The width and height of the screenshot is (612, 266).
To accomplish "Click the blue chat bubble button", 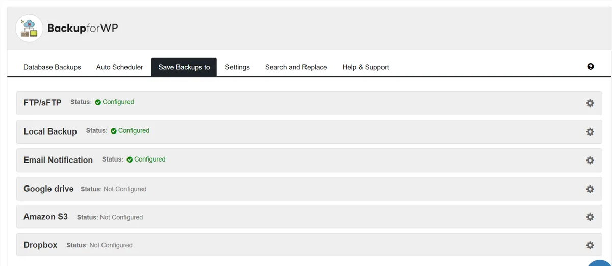I will [x=600, y=263].
